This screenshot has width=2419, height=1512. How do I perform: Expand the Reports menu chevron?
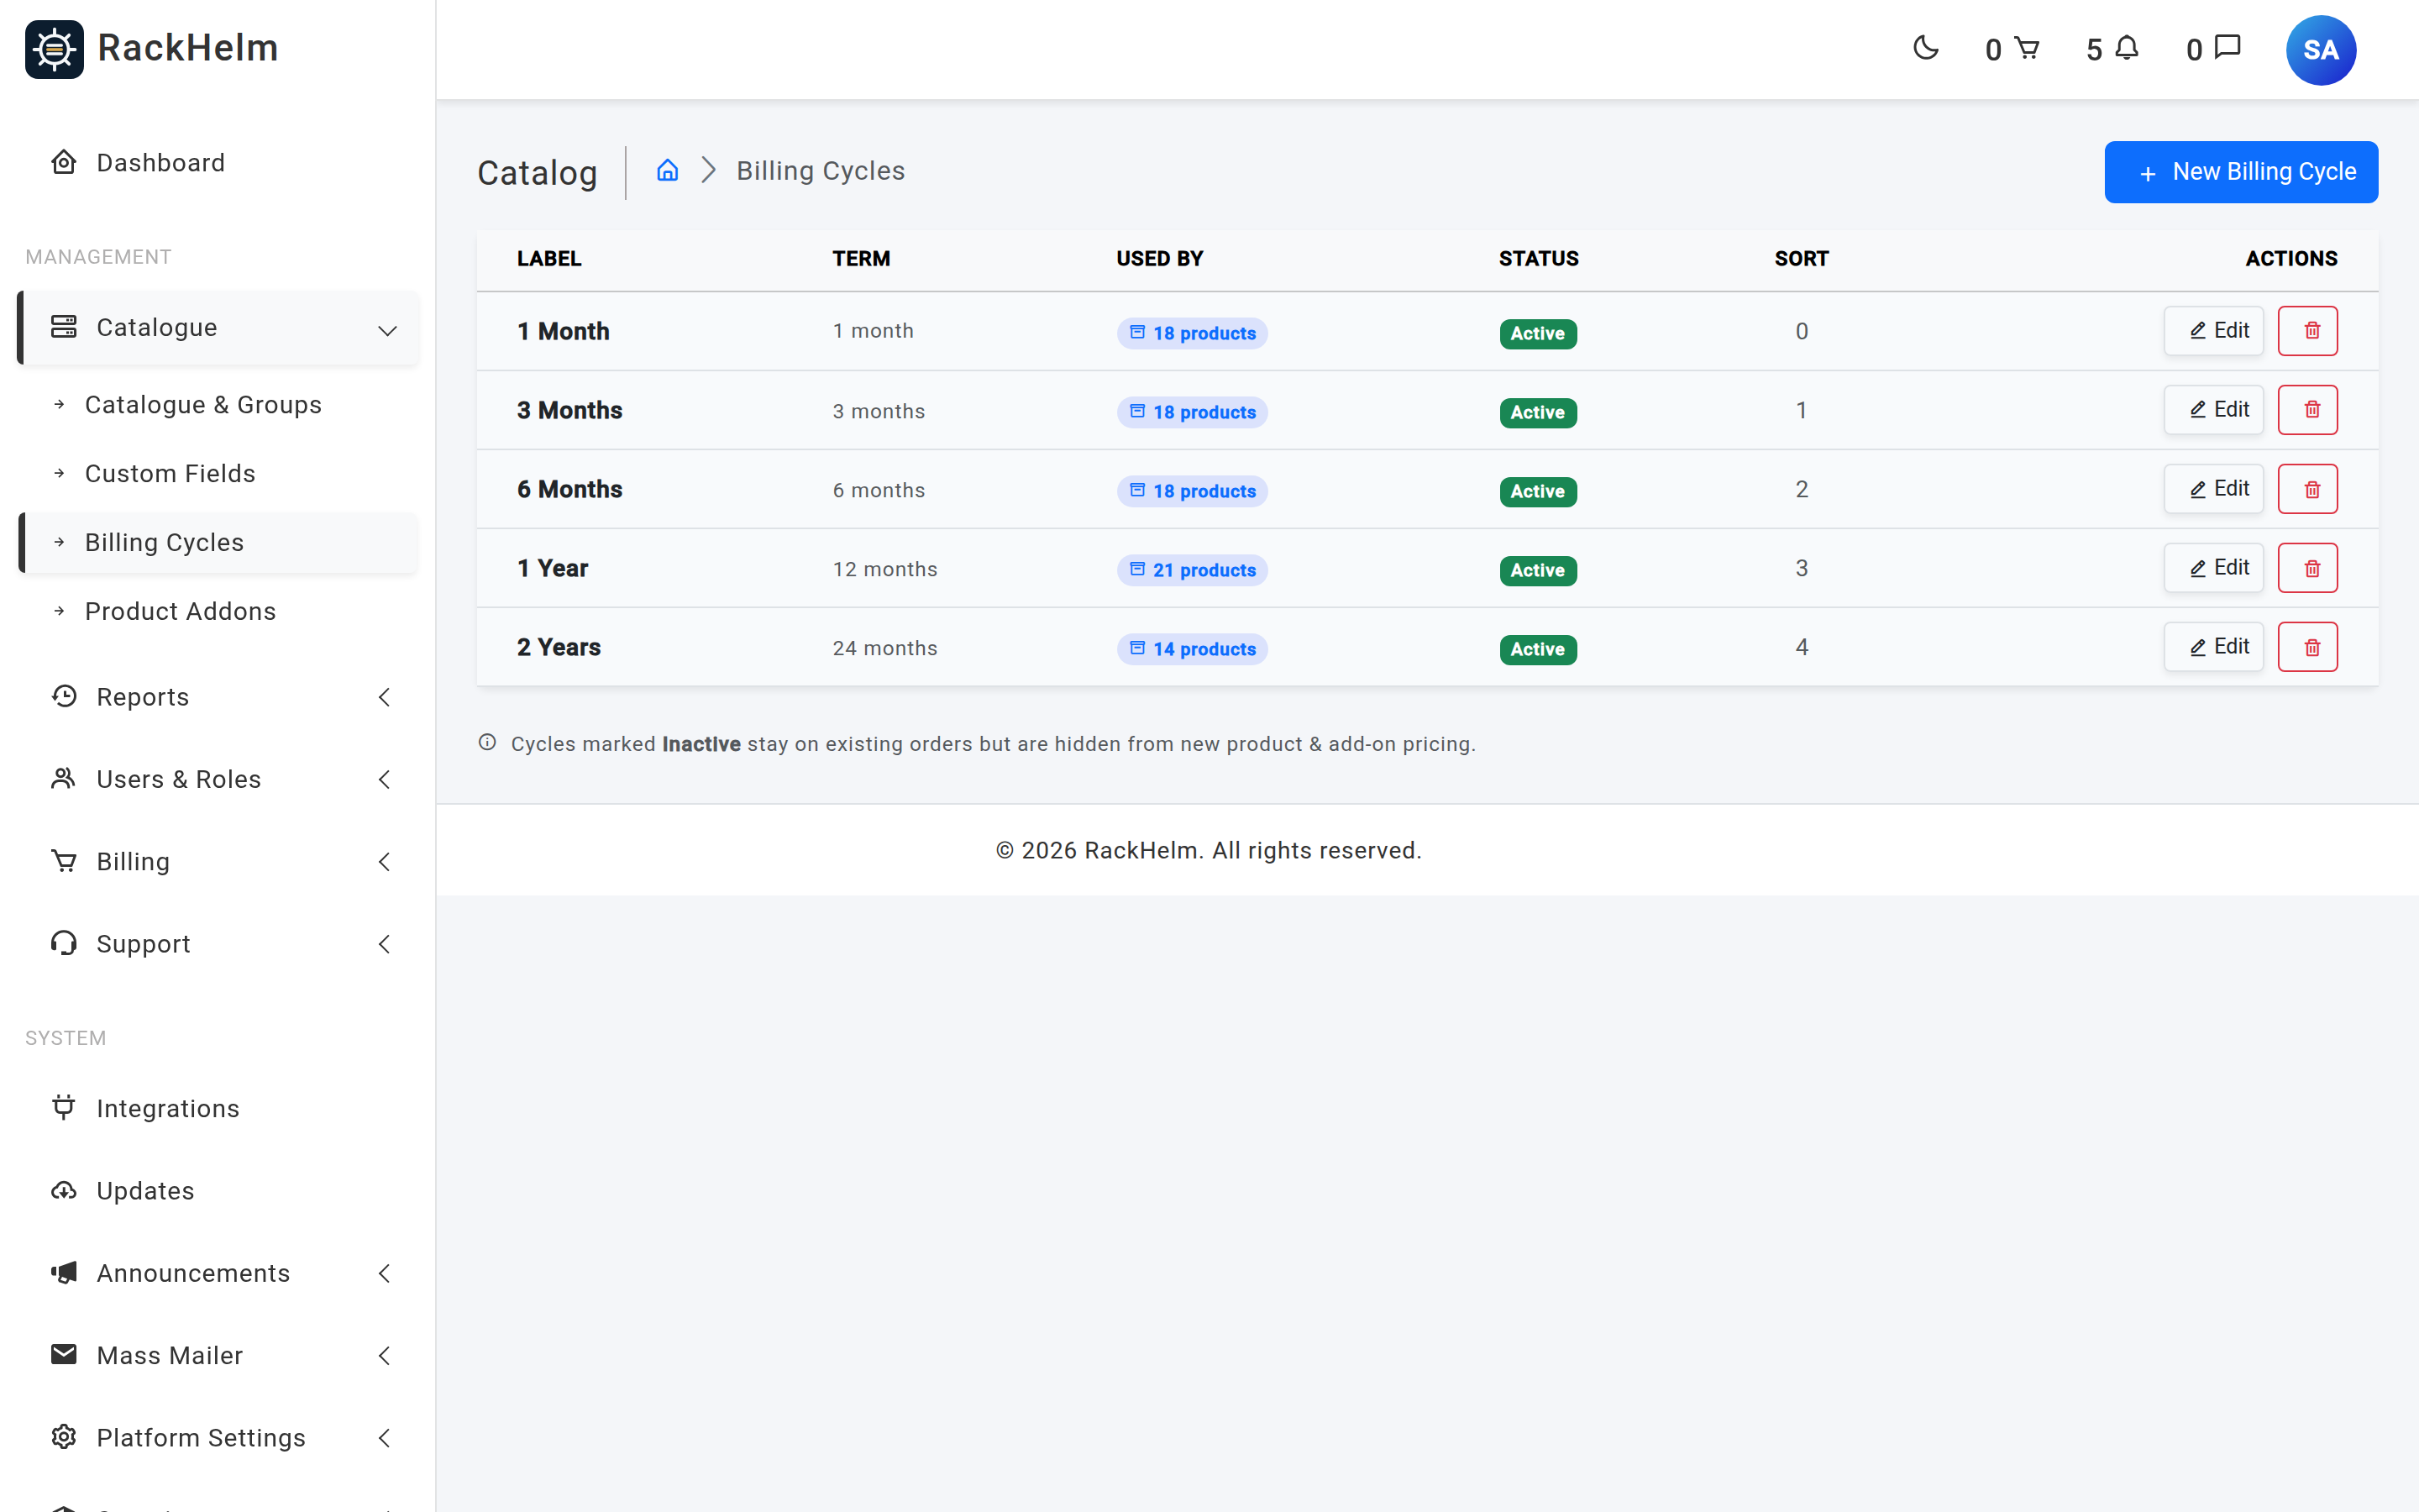(385, 697)
